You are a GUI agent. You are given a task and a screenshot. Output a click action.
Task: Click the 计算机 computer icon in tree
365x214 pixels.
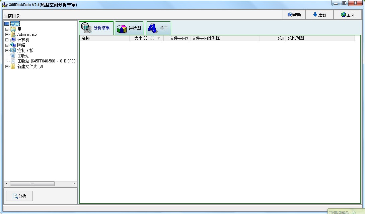13,40
